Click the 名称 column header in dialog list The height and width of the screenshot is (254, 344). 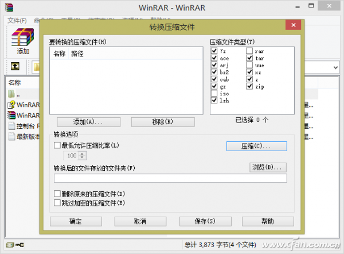coord(60,53)
